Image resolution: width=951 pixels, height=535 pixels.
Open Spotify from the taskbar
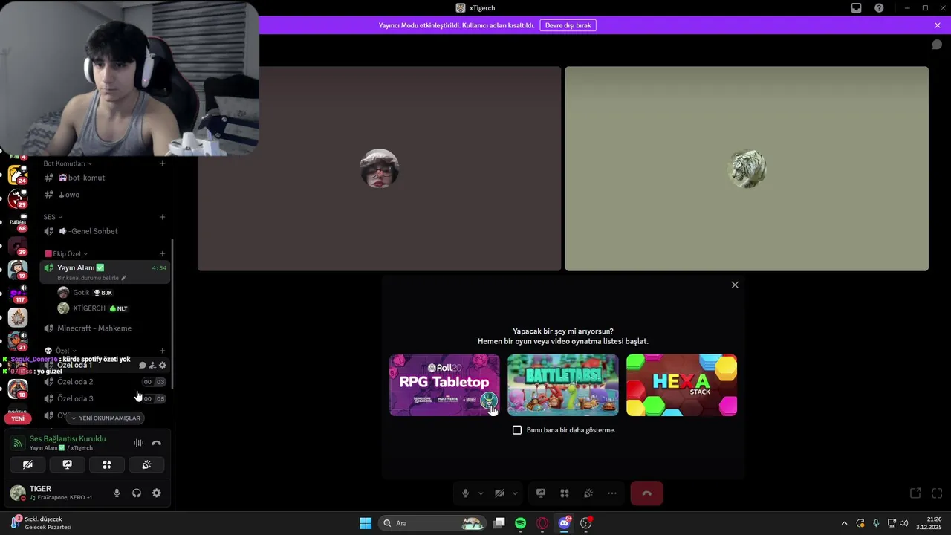click(521, 523)
